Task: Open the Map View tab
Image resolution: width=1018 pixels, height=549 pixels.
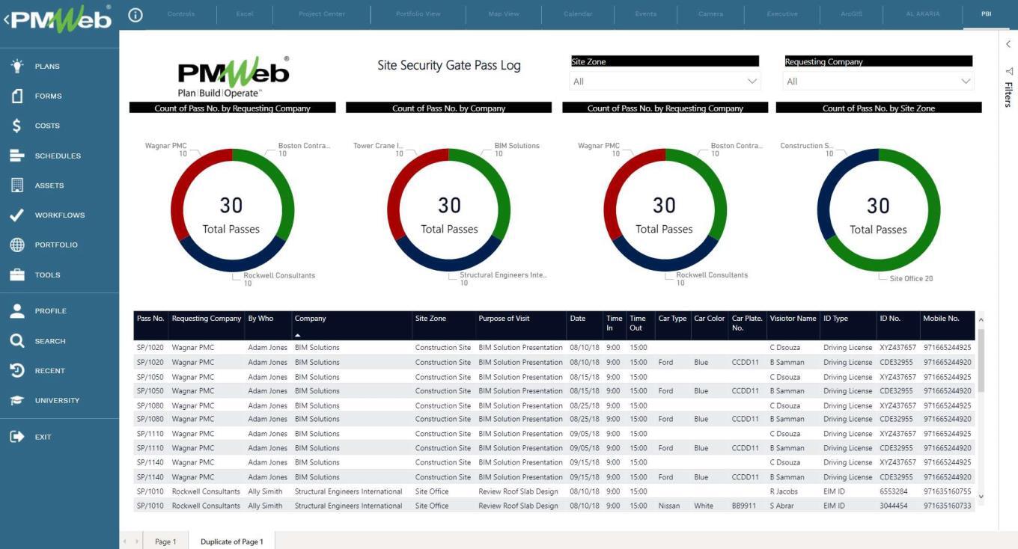Action: tap(505, 13)
